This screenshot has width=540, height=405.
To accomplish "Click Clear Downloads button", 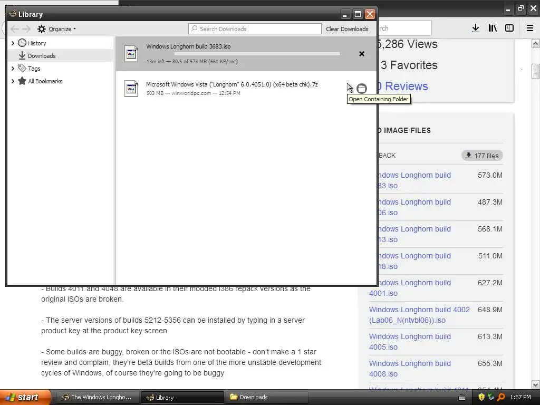I will point(347,29).
